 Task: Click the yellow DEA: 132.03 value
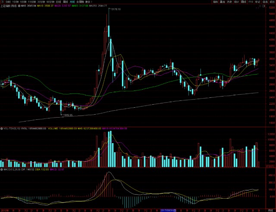tap(42, 170)
